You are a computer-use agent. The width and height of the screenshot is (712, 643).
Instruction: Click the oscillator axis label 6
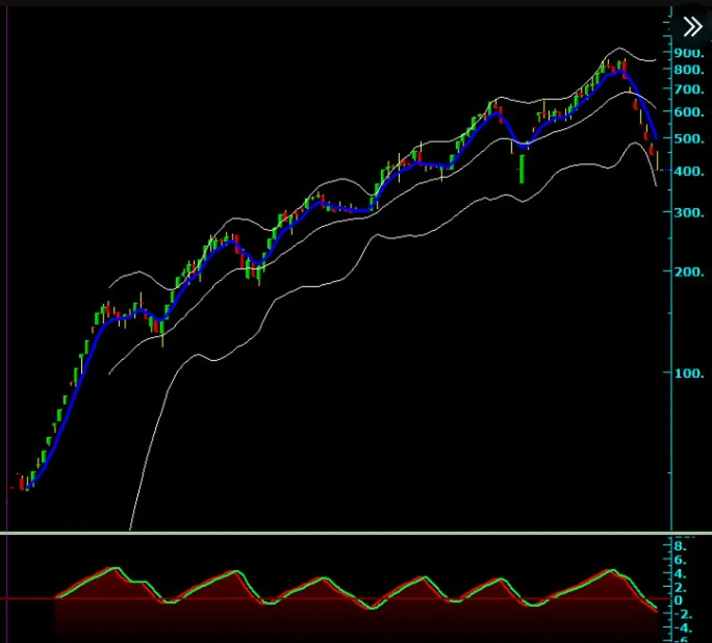pyautogui.click(x=680, y=560)
